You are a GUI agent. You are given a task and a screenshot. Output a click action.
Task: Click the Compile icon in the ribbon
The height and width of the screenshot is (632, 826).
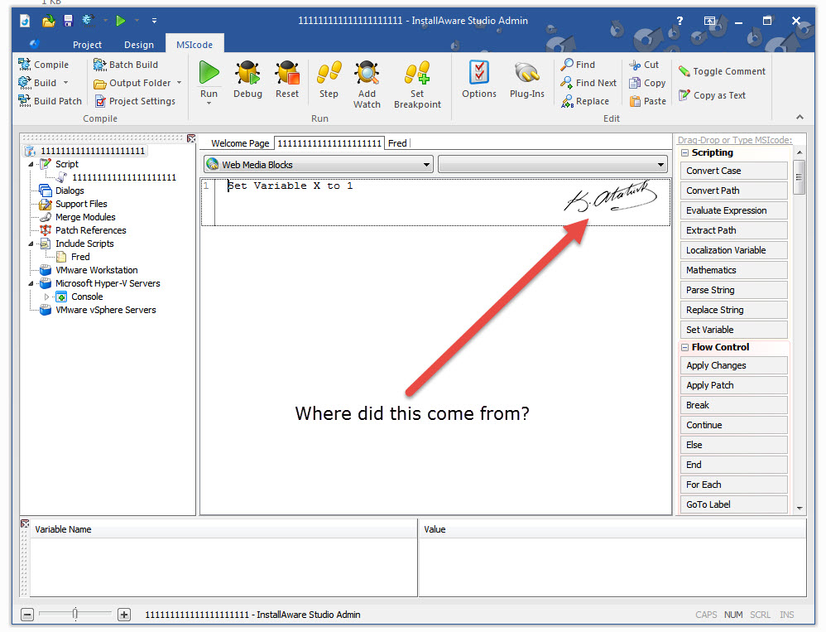tap(24, 65)
